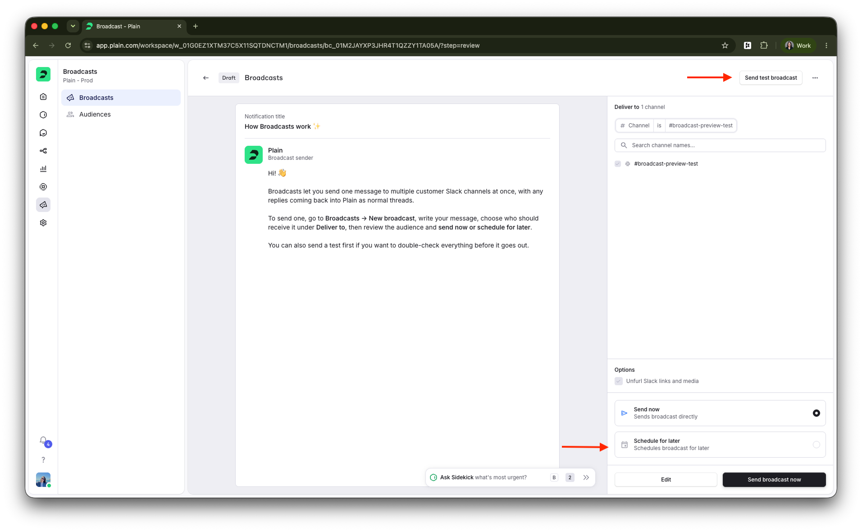Click the Sidekick count badge showing 2

tap(570, 477)
